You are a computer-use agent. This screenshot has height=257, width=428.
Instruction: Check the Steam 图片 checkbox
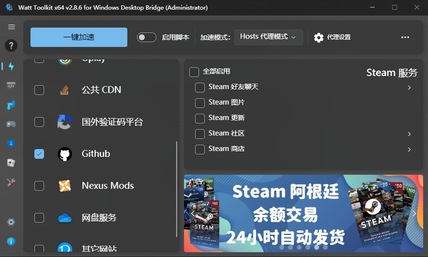click(x=200, y=103)
